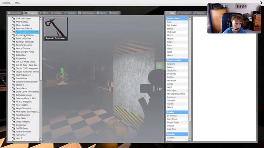Screen dimensions: 264x148
Task: Switch to the NPCs spawn tab
Action: pos(44,13)
